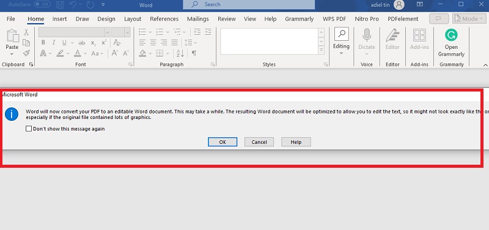Expand the Paste options arrow
The height and width of the screenshot is (230, 489).
click(12, 54)
